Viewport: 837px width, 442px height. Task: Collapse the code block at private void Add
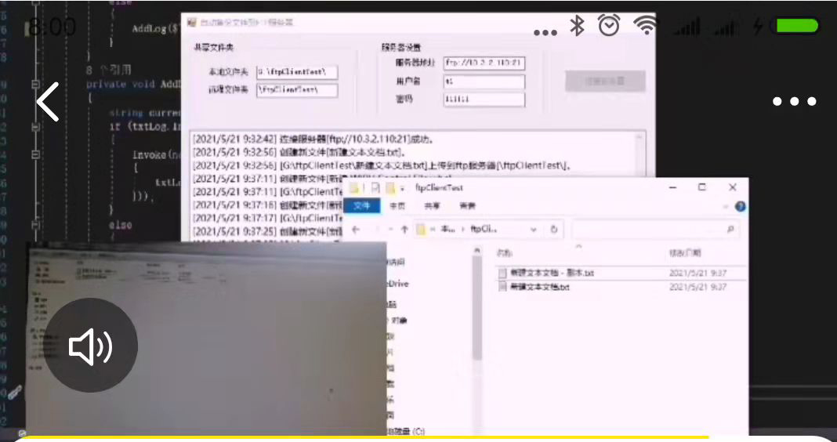point(35,85)
